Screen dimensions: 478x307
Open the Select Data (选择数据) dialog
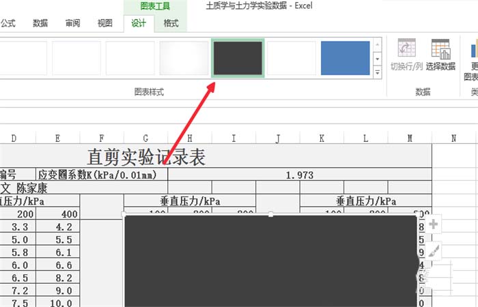(440, 55)
